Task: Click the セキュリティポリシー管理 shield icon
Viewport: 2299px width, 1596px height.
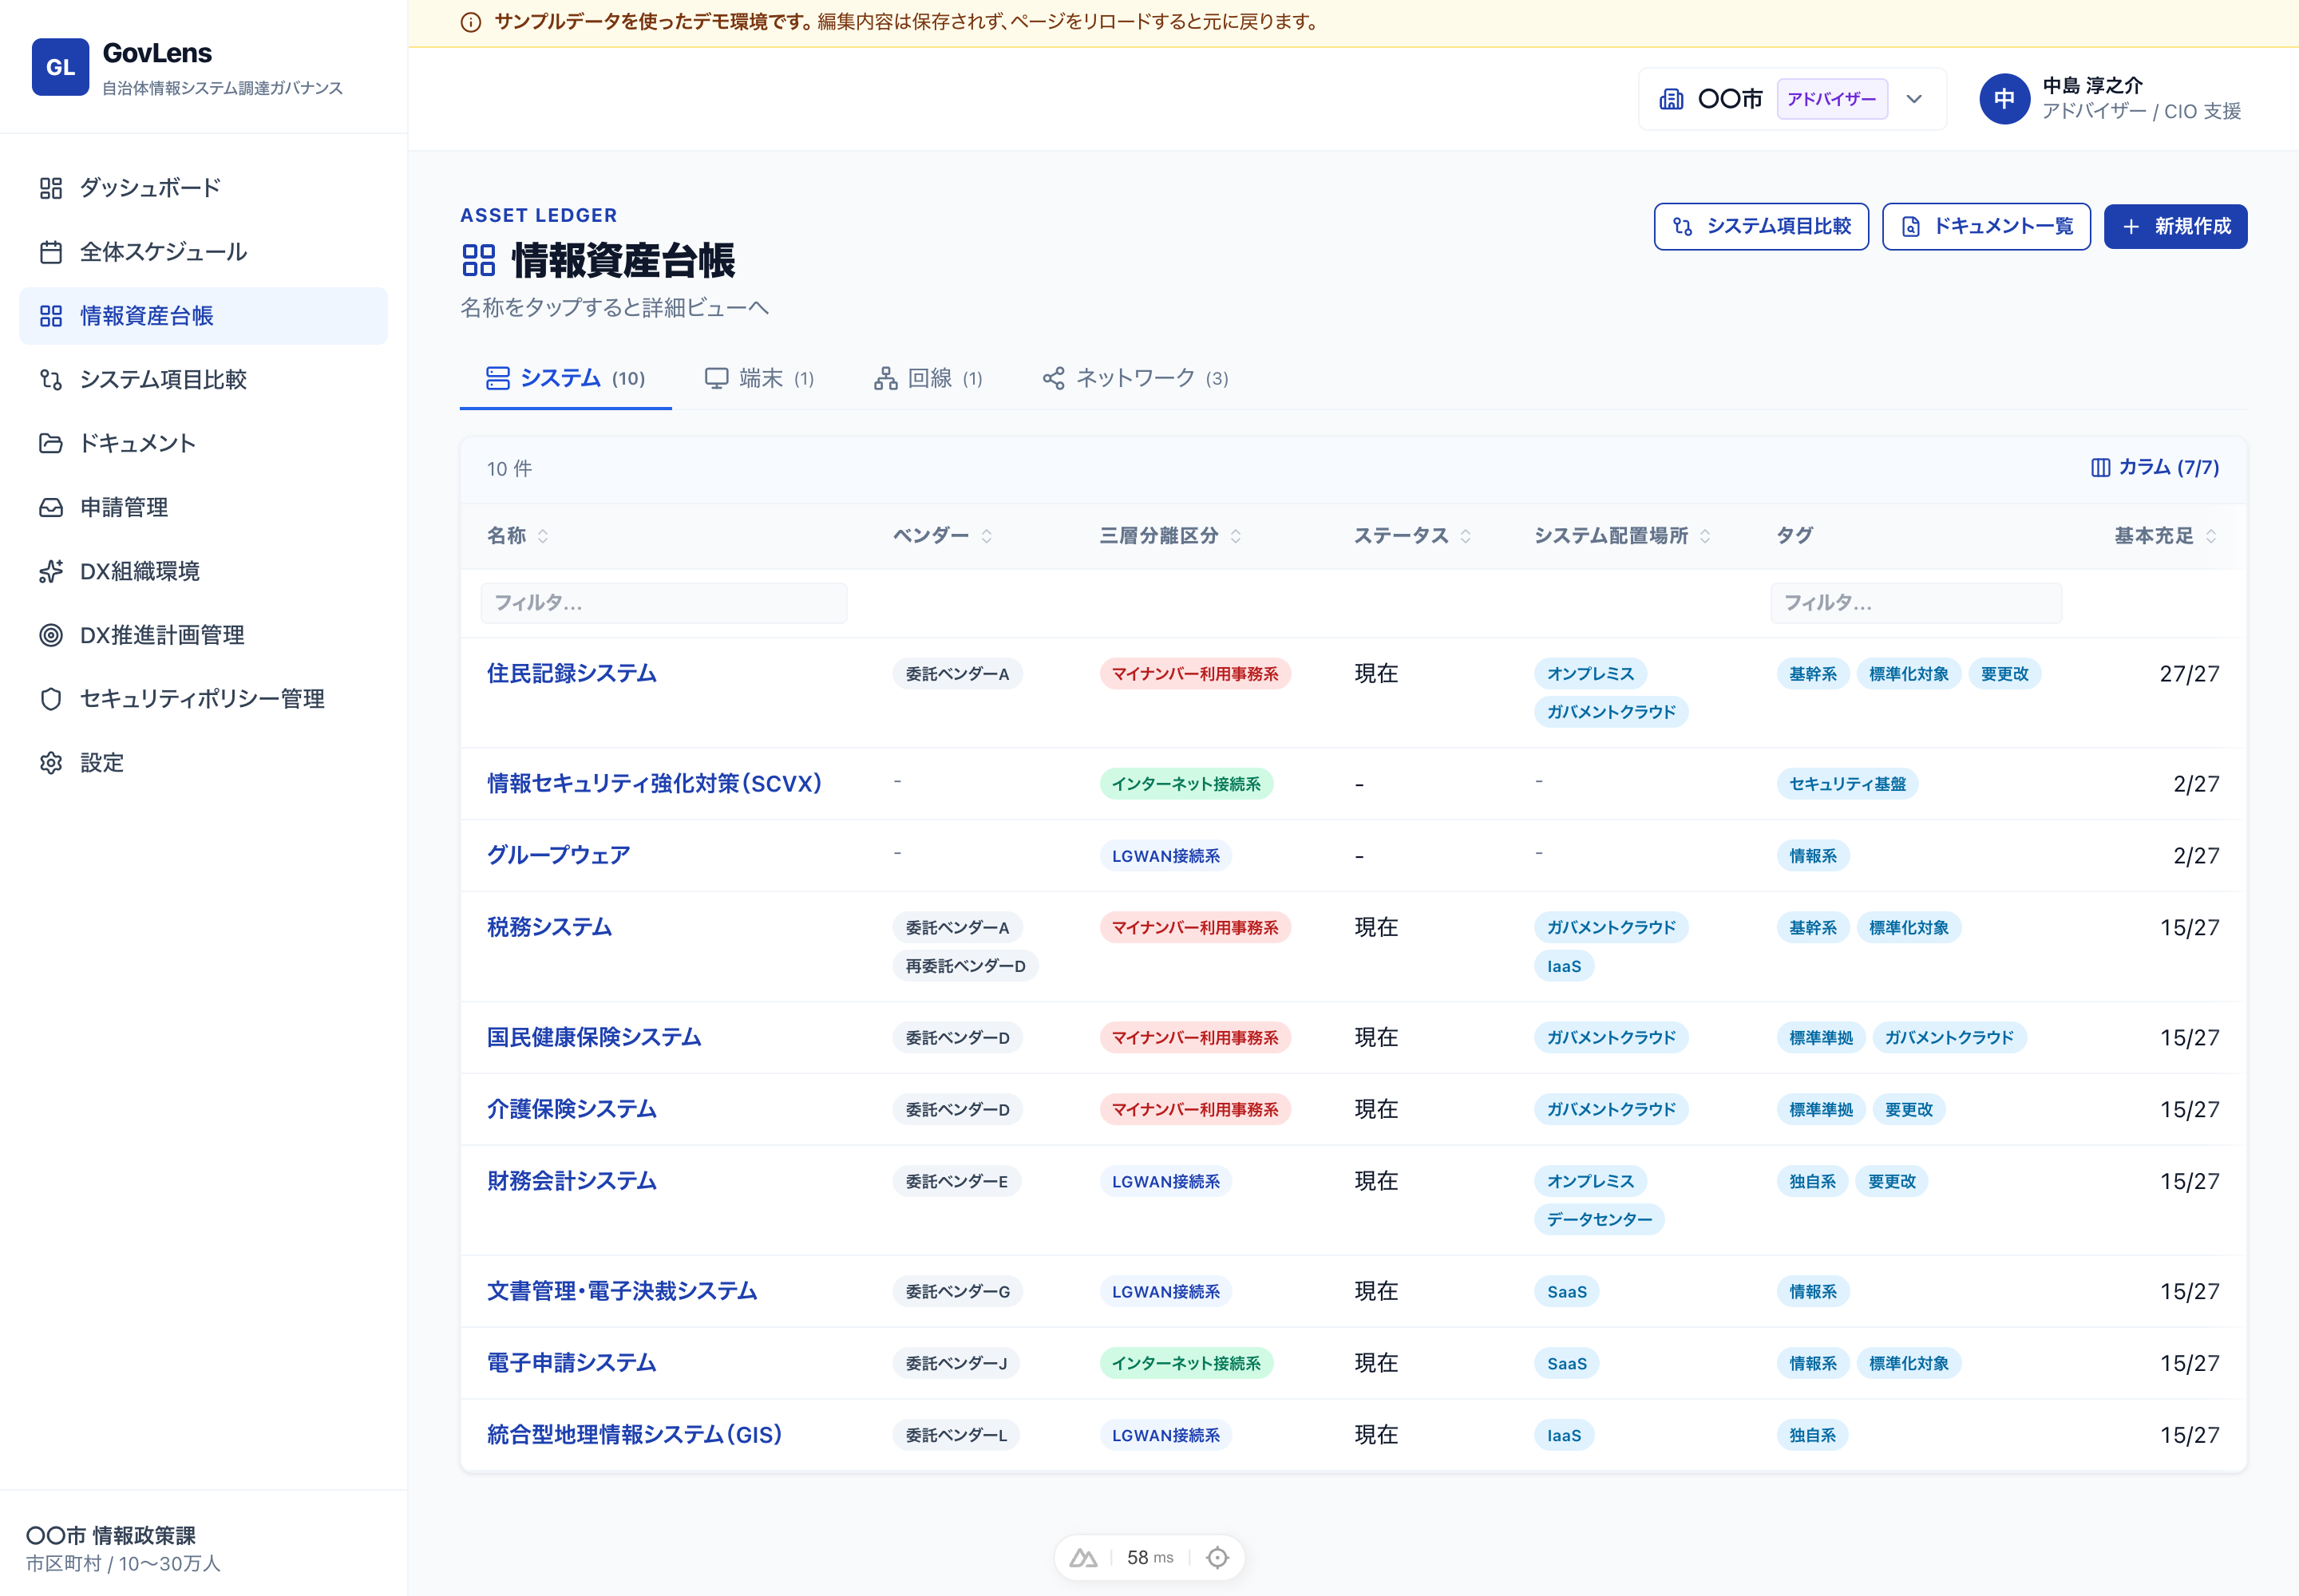Action: [x=51, y=699]
